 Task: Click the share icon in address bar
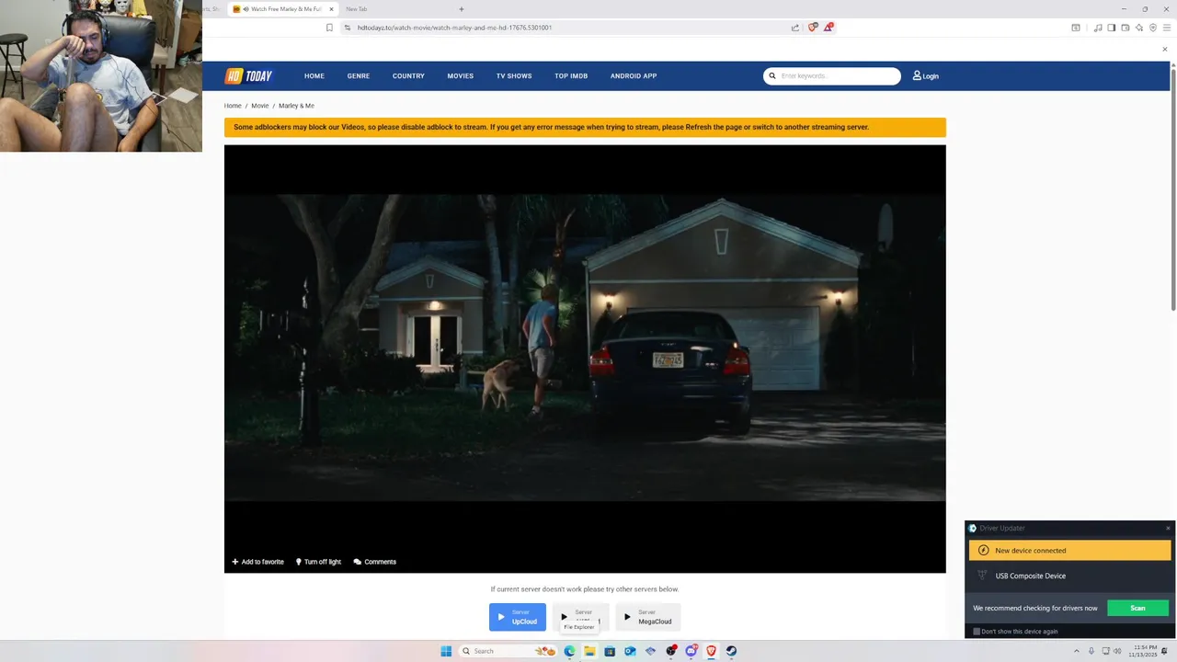tap(795, 28)
